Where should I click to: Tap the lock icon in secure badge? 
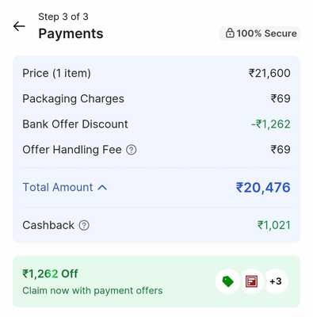click(x=230, y=33)
